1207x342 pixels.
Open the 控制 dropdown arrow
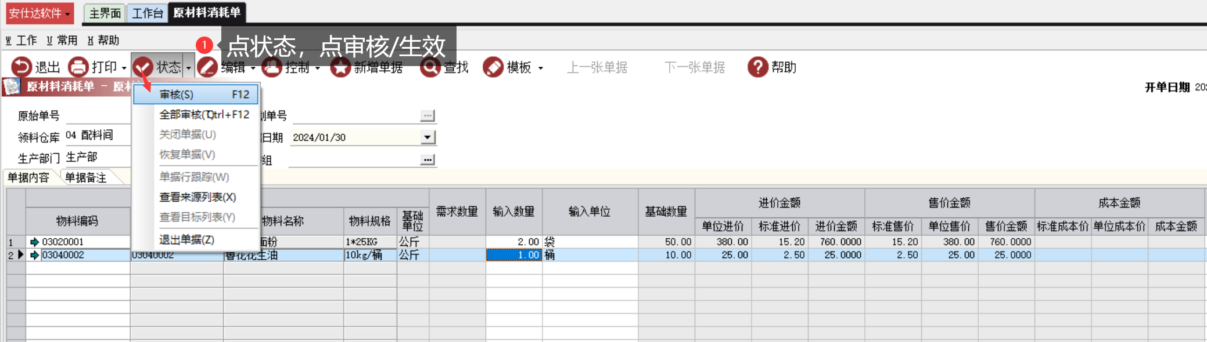[317, 68]
